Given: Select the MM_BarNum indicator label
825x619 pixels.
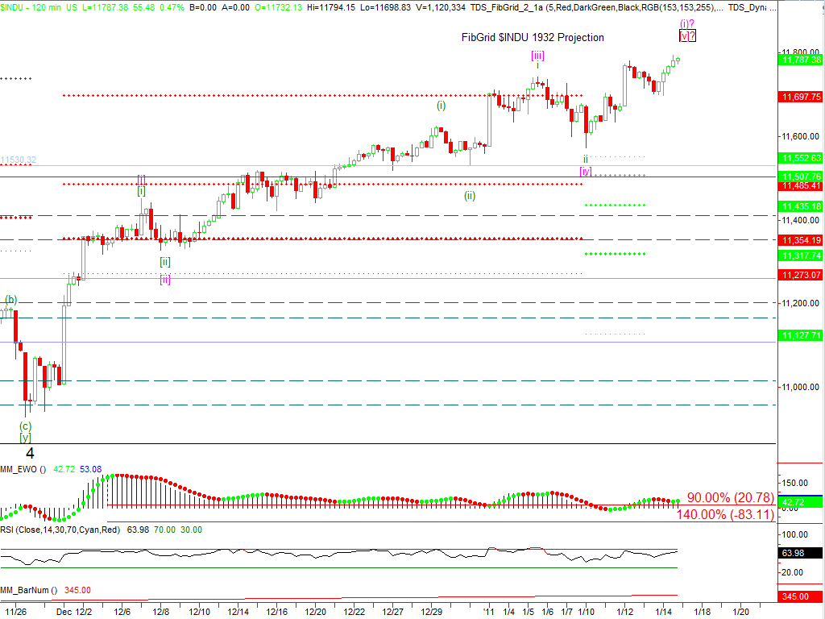Looking at the screenshot, I should tap(26, 590).
